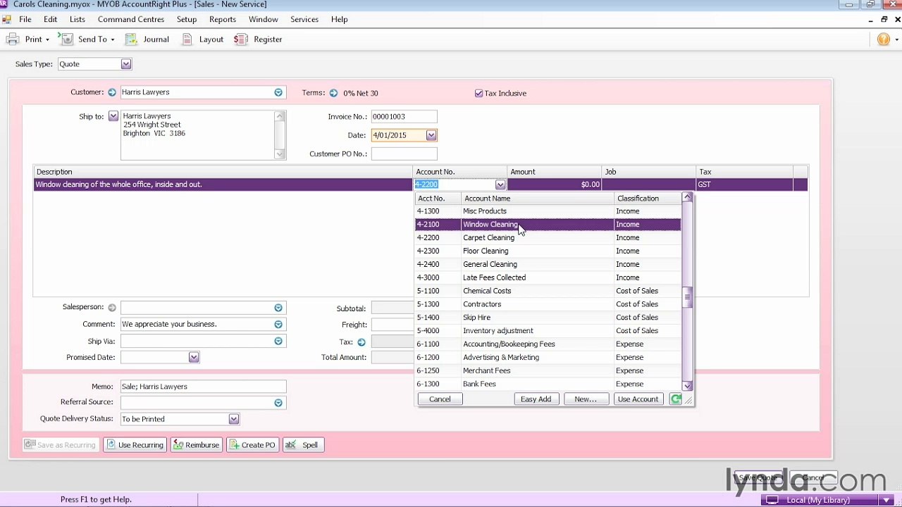The height and width of the screenshot is (507, 902).
Task: Open the Window menu
Action: [x=264, y=20]
